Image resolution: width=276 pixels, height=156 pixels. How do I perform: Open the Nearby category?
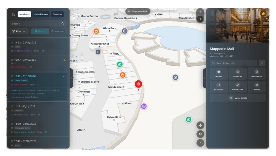[x=256, y=87]
